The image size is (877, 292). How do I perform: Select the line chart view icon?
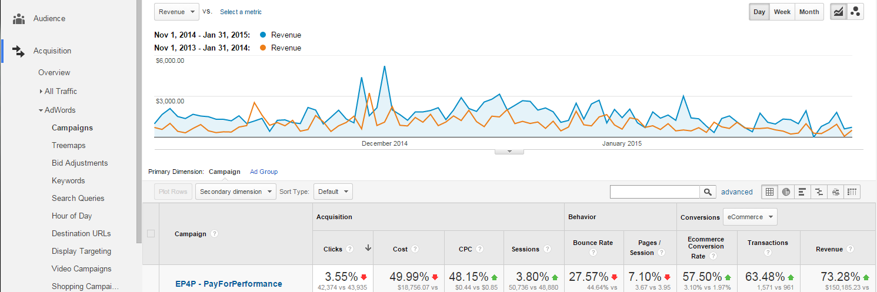pyautogui.click(x=838, y=12)
